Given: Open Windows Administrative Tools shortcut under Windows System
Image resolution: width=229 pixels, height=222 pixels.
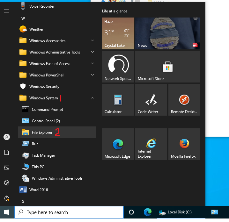Looking at the screenshot, I should pyautogui.click(x=57, y=178).
